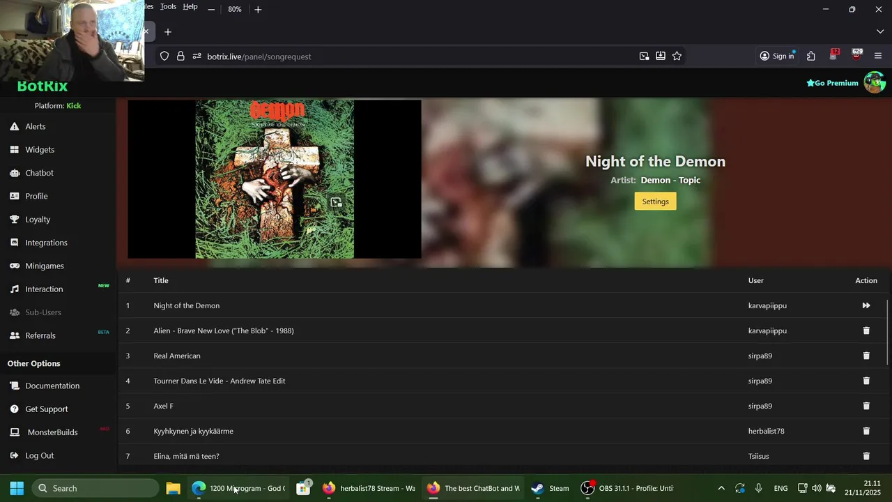Select Night of the Demon queue row
The width and height of the screenshot is (892, 502).
click(502, 305)
